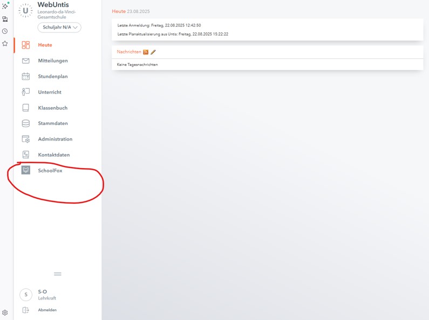Click the computer icon in left strip
Screen dimensions: 429x320
(5, 19)
